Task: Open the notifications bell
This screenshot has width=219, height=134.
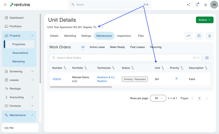Action: click(197, 5)
